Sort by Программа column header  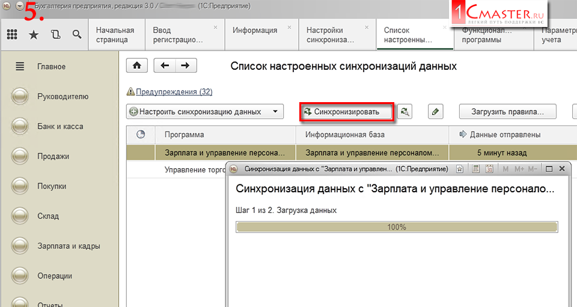click(x=225, y=135)
